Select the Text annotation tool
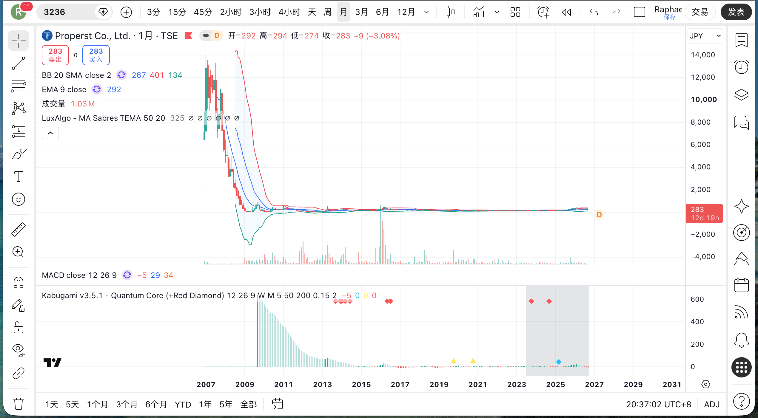The height and width of the screenshot is (418, 758). coord(19,177)
